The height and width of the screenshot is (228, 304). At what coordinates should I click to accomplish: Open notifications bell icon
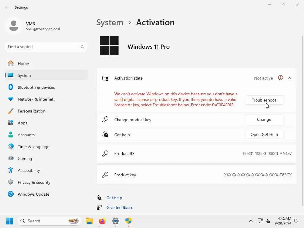click(x=296, y=221)
